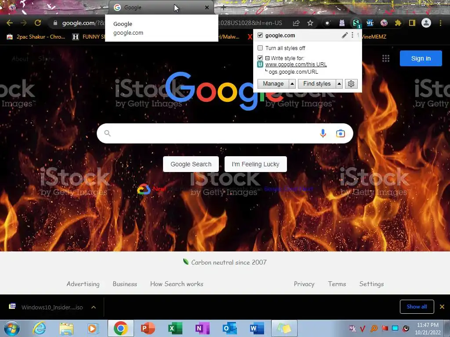Viewport: 450px width, 337px height.
Task: Open the Privacy footer link
Action: coord(304,284)
